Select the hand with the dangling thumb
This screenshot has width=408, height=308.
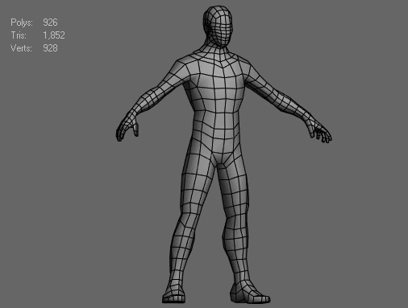pos(127,127)
